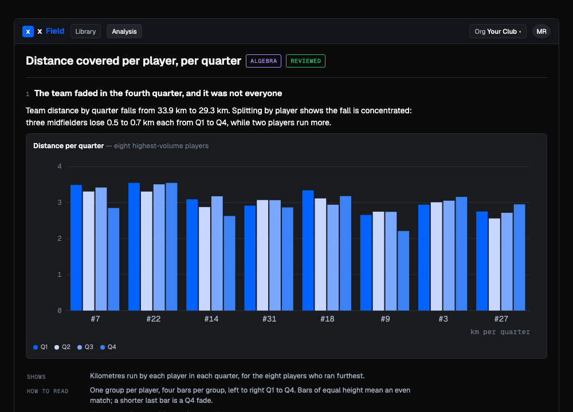This screenshot has width=573, height=412.
Task: Click the #14 axis label
Action: click(x=211, y=319)
